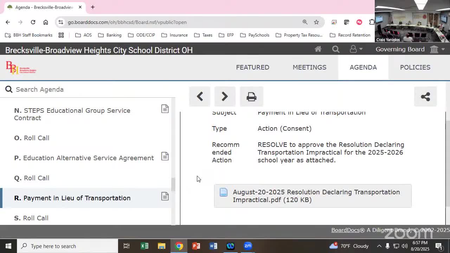This screenshot has width=450, height=253.
Task: Open the Transportation Impractical PDF document icon
Action: (x=224, y=192)
